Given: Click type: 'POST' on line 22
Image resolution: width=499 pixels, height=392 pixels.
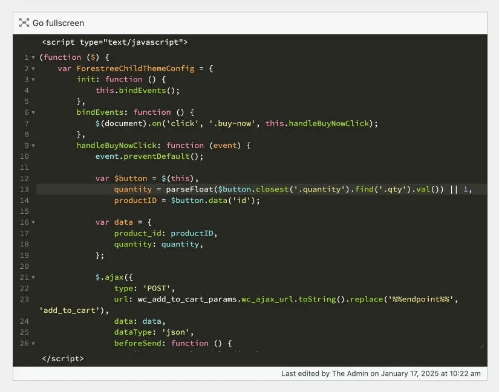Looking at the screenshot, I should point(145,289).
